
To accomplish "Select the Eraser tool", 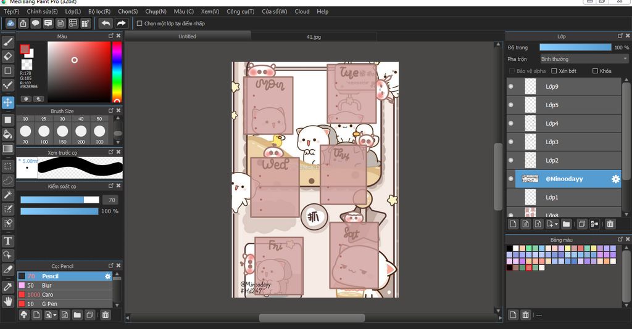I will tap(7, 56).
